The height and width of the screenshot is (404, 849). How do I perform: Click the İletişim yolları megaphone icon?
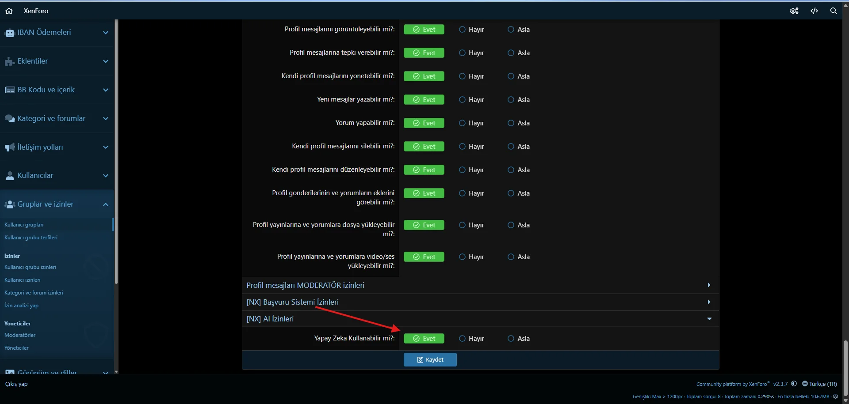(9, 147)
